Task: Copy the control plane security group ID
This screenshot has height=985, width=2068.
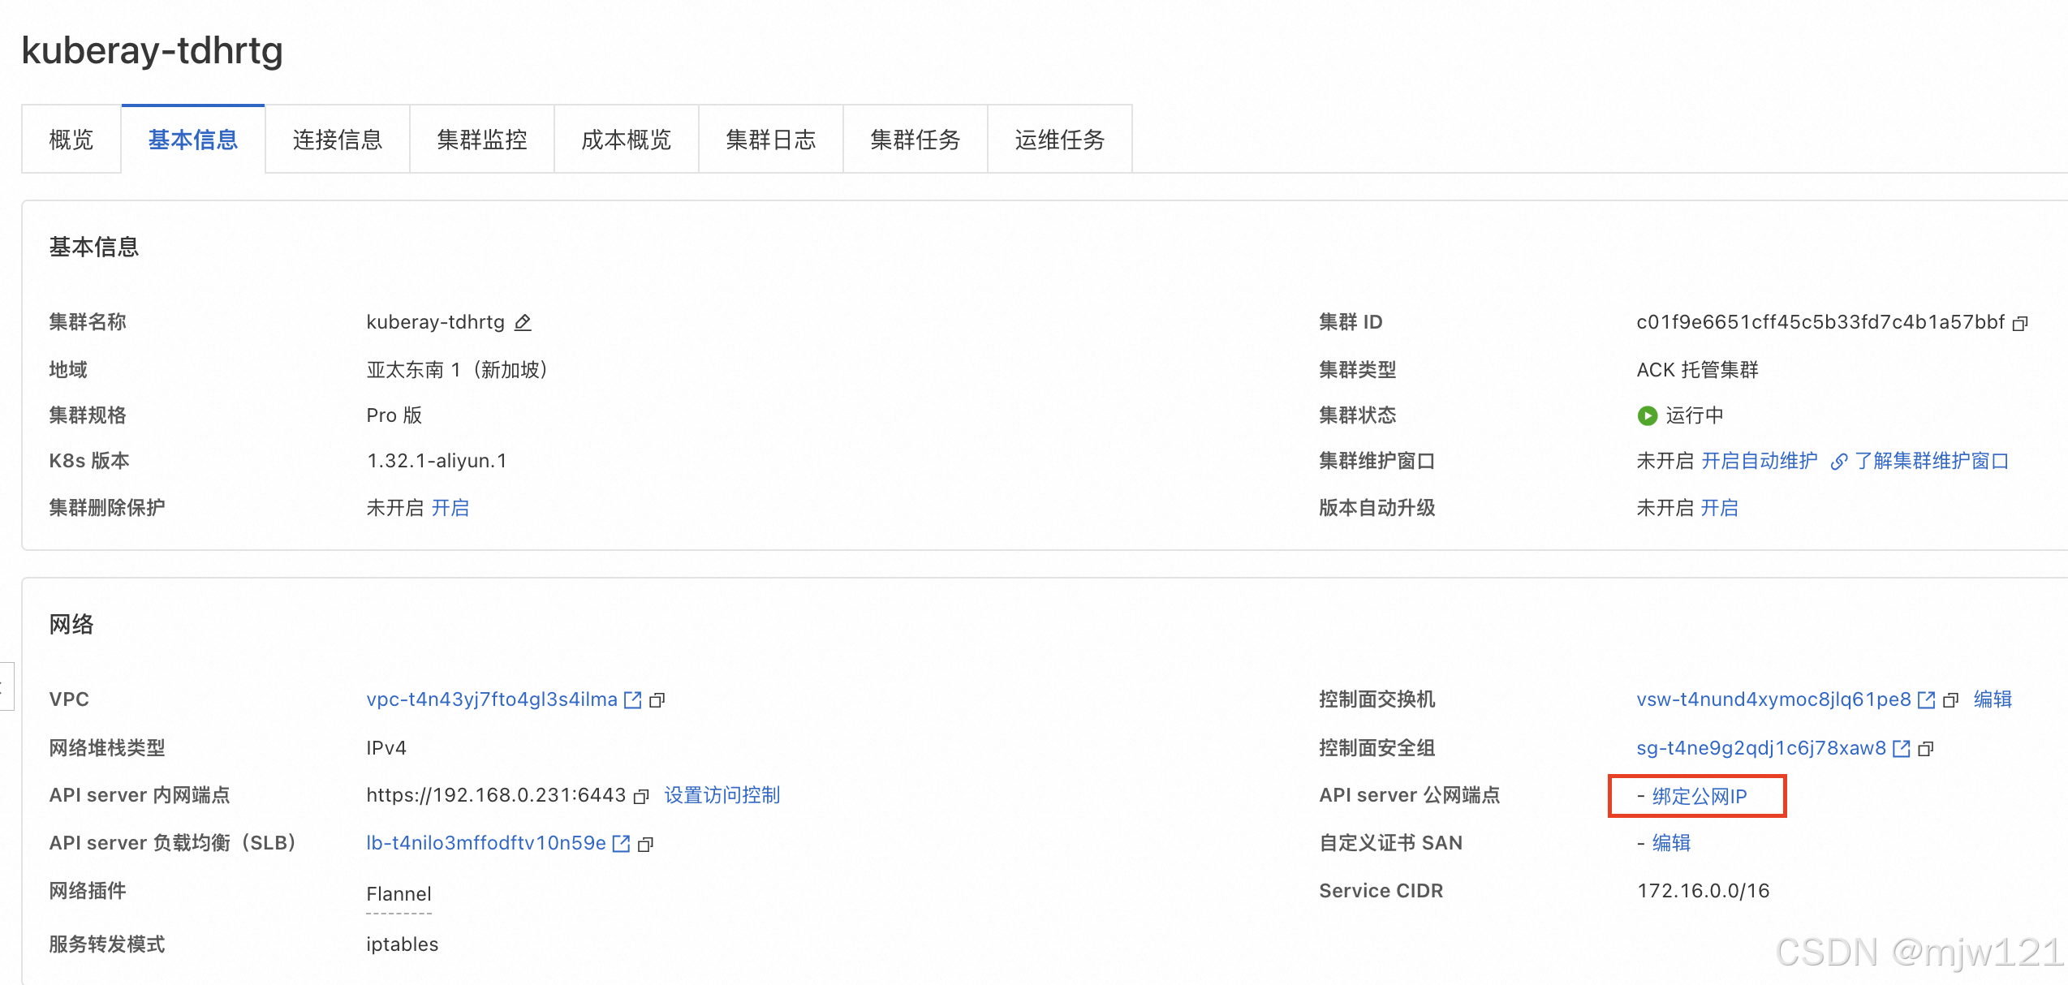Action: (1926, 749)
